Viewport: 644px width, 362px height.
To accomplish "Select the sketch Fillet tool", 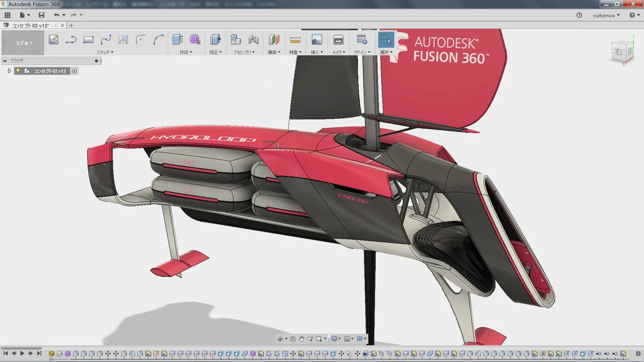I will [141, 40].
